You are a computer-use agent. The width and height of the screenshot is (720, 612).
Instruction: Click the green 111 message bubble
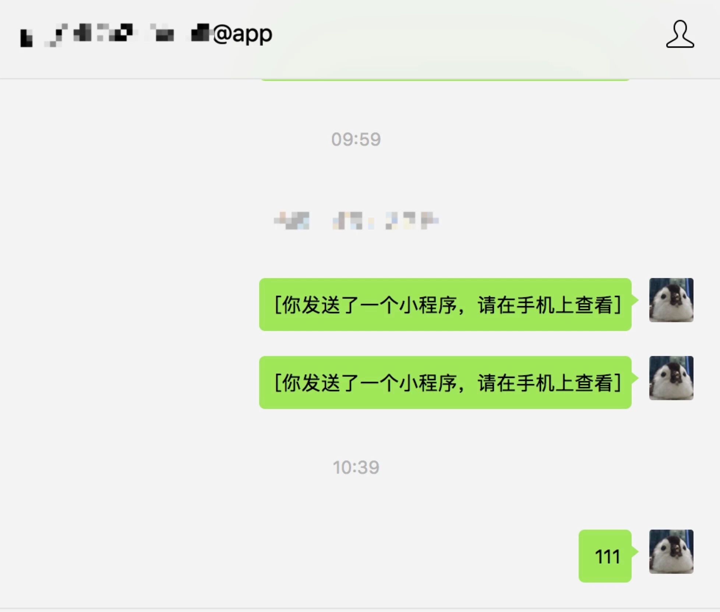605,556
